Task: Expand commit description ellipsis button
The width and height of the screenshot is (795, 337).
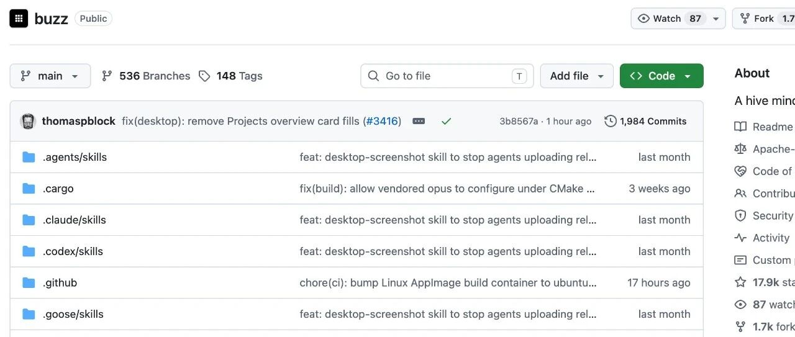Action: click(x=419, y=121)
